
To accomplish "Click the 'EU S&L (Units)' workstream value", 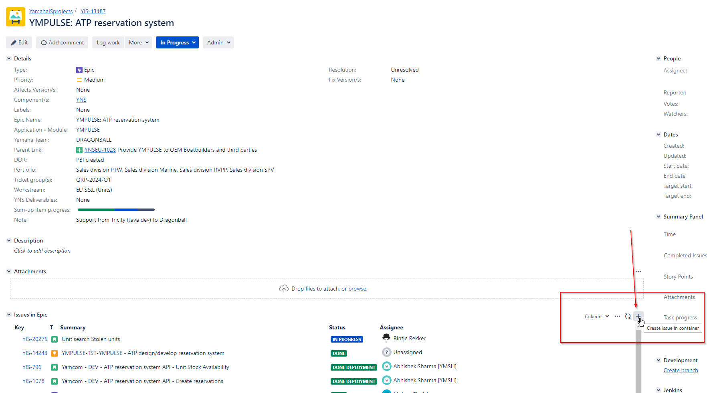I will (94, 190).
